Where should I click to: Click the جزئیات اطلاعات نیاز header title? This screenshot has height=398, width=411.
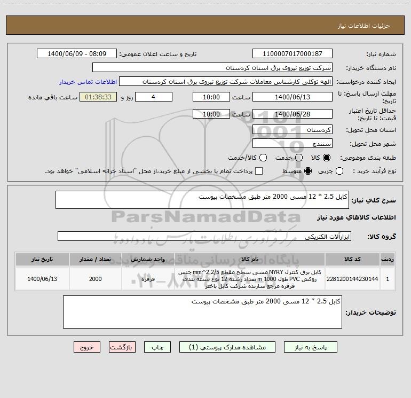pyautogui.click(x=363, y=26)
